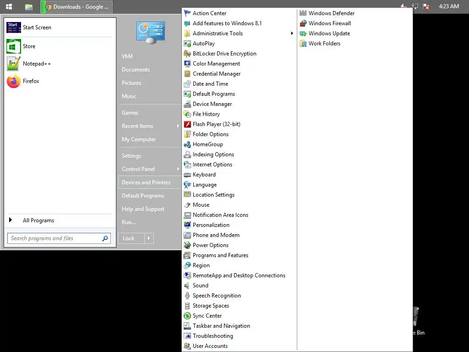Click the Device Manager icon
This screenshot has width=469, height=352.
(x=187, y=104)
